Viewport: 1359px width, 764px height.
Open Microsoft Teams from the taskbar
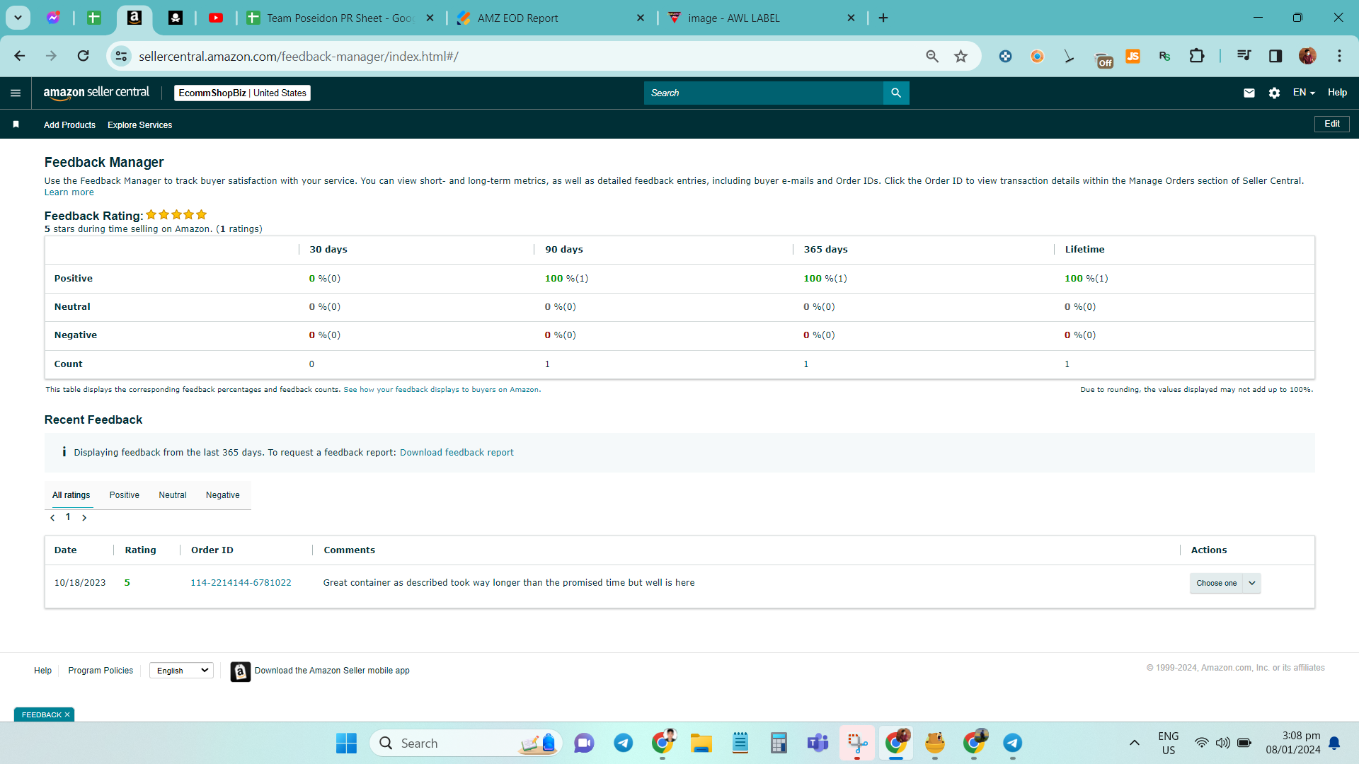point(818,743)
